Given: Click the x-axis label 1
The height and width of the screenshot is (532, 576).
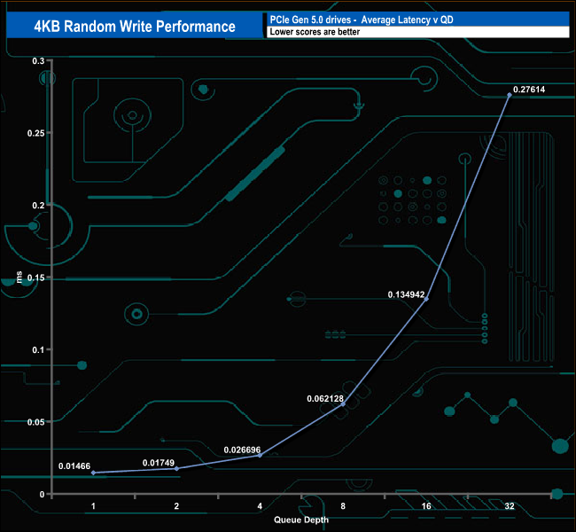Looking at the screenshot, I should point(93,506).
